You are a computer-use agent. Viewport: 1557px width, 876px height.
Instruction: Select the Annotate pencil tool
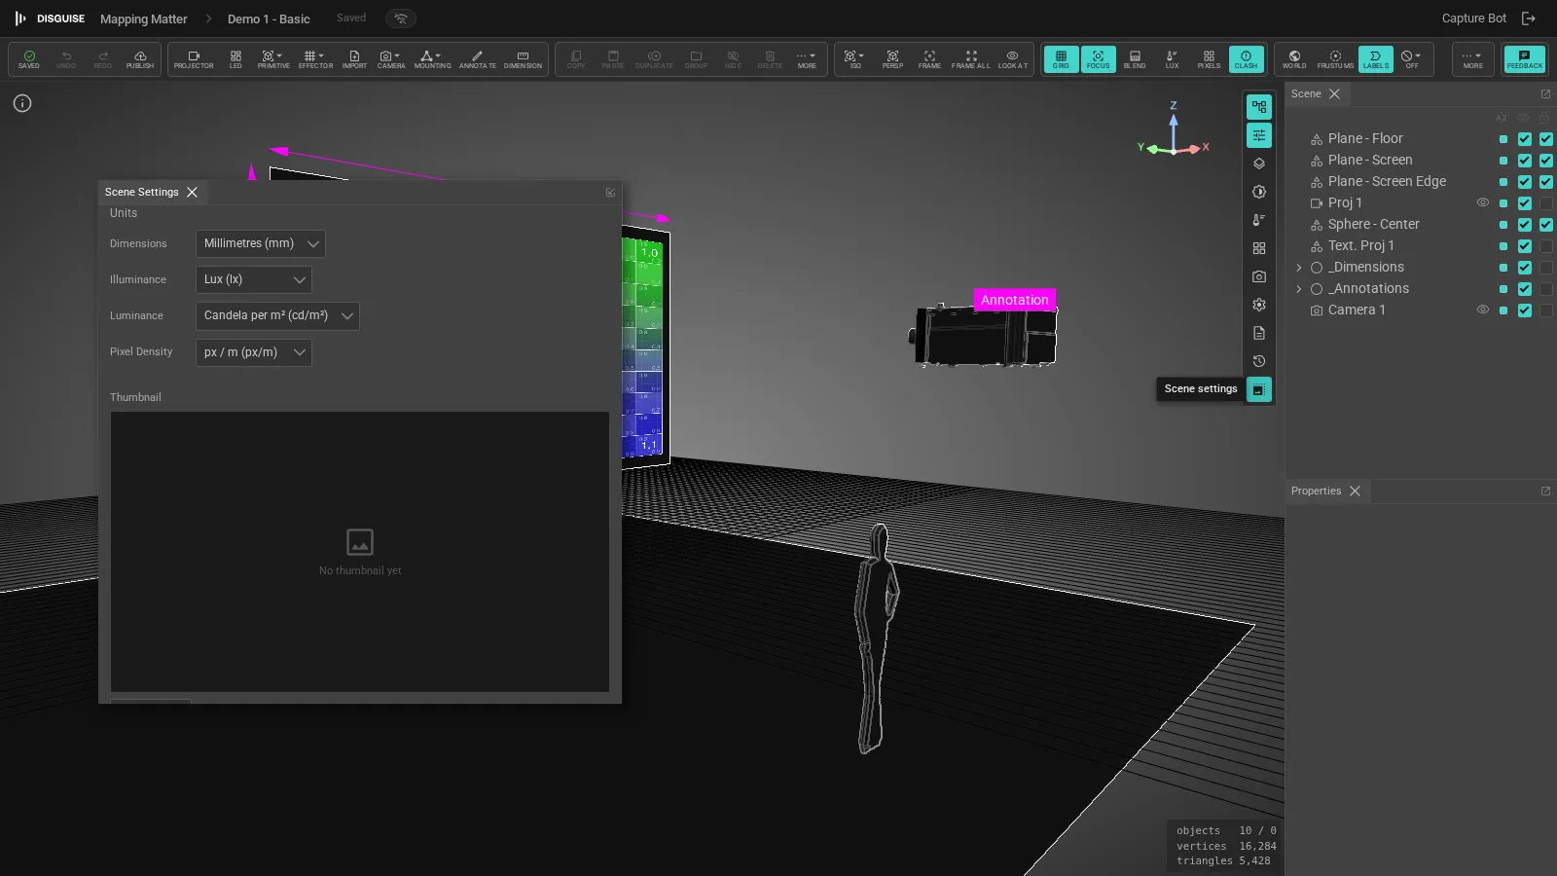tap(477, 59)
